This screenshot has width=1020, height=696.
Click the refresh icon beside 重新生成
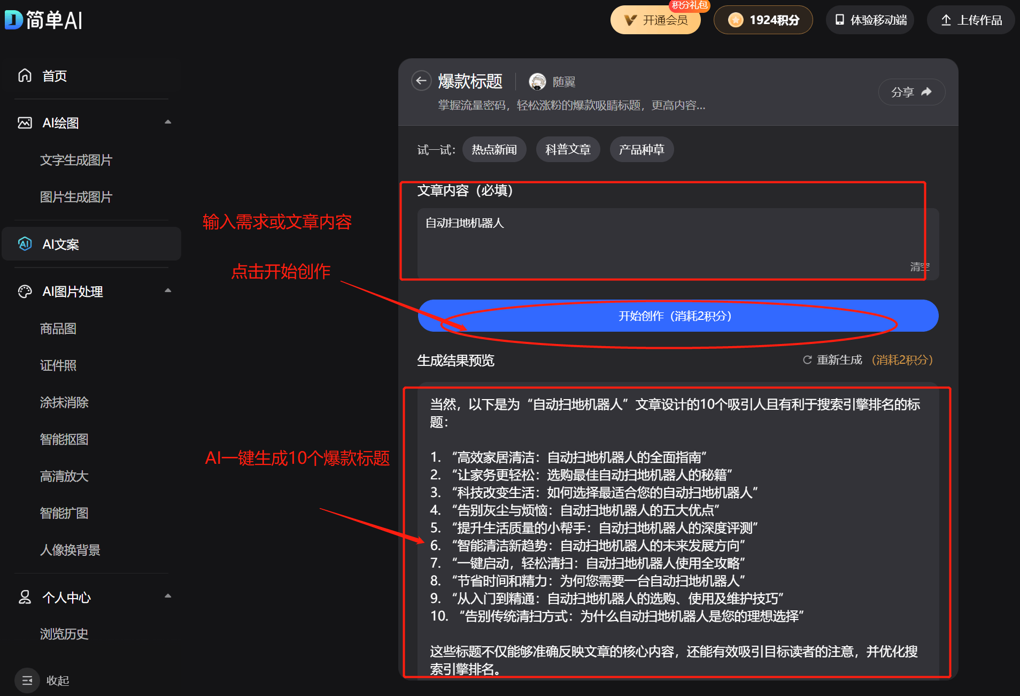pyautogui.click(x=807, y=360)
